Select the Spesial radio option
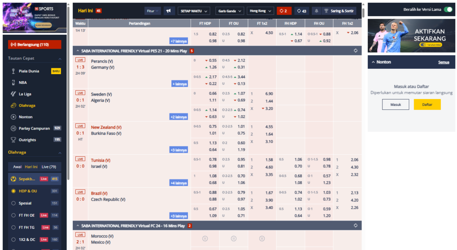This screenshot has height=250, width=457. 13,203
